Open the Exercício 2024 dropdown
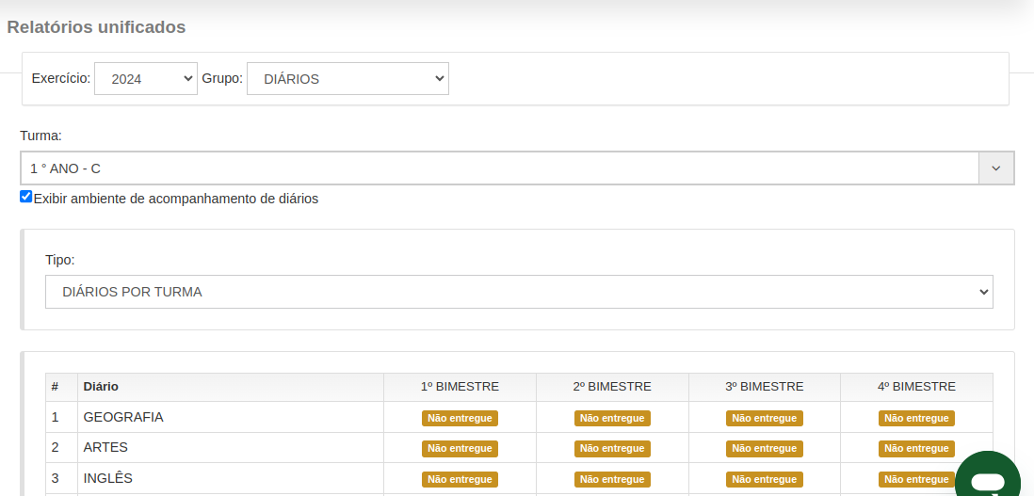The width and height of the screenshot is (1034, 496). (x=146, y=78)
